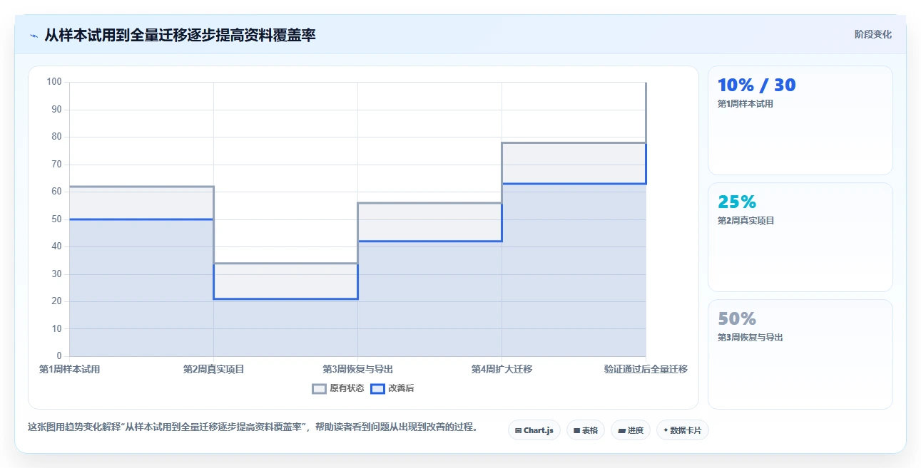This screenshot has height=468, width=921.
Task: Click the 验证通过后全量迁移 axis label
Action: 646,369
